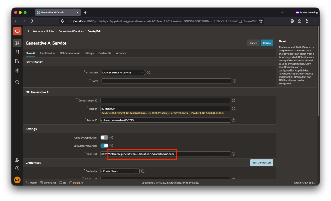Show help for Used by App Builder
Viewport: 331px width, 201px height.
[x=111, y=138]
